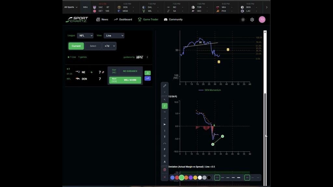333x187 pixels.
Task: Click the trash icon to delete drawings
Action: [x=165, y=169]
